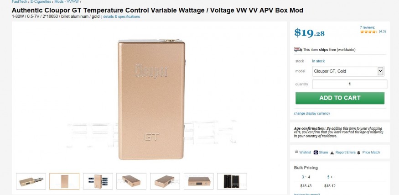Viewport: 399px width, 195px height.
Task: Click into the quantity input field
Action: [x=350, y=84]
